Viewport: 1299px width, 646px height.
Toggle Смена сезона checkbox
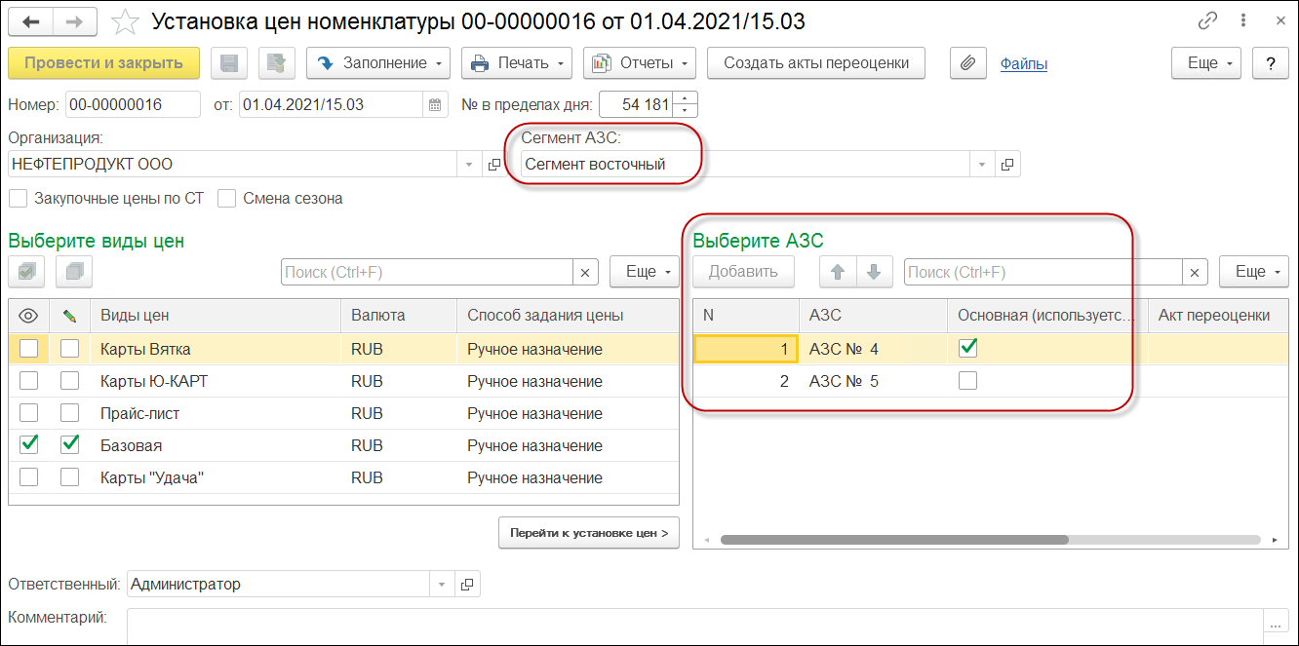[x=227, y=199]
